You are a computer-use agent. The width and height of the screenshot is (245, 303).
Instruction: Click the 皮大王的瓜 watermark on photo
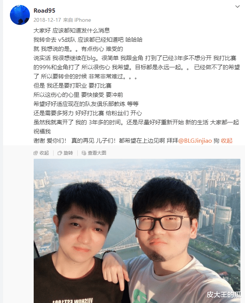click(x=224, y=295)
